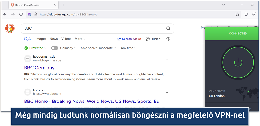Switch to the Images tab

pos(41,39)
